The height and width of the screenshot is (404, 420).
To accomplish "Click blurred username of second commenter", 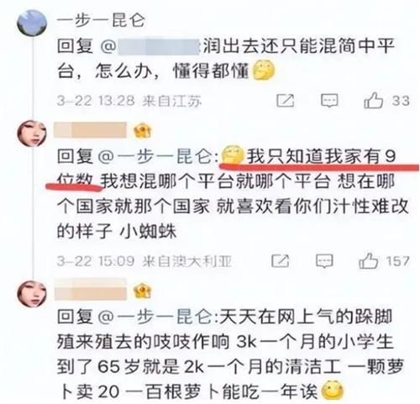I will coord(90,130).
